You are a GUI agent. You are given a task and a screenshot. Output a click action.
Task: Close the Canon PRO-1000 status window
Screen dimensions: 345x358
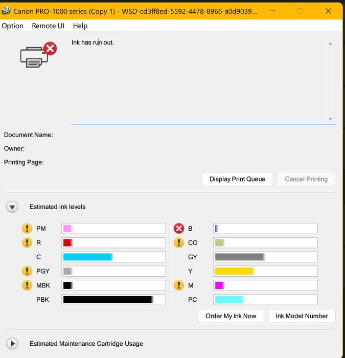pyautogui.click(x=328, y=11)
